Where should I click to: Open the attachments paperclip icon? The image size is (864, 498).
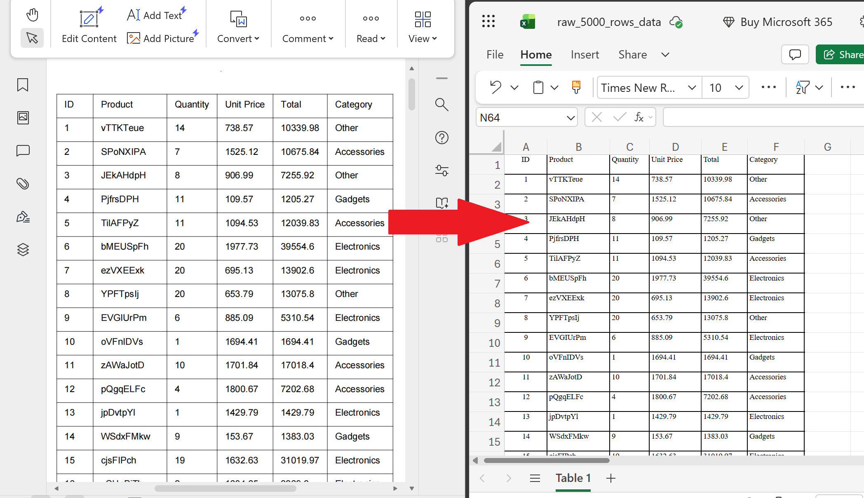(x=23, y=184)
